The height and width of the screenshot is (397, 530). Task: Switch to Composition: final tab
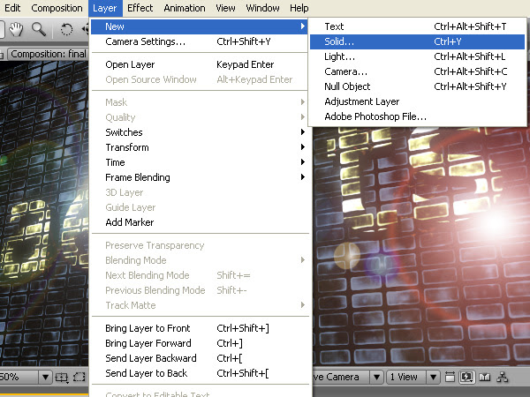48,54
